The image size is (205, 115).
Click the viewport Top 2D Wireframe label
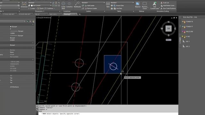[44, 18]
